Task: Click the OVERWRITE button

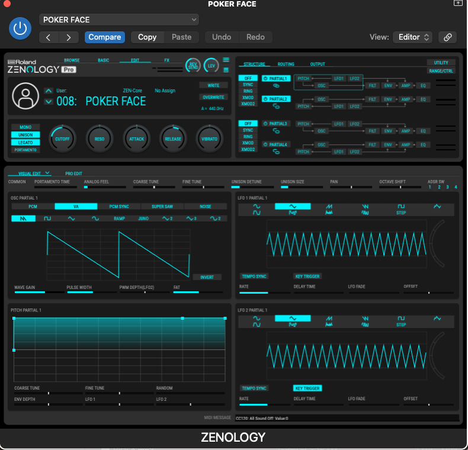Action: (213, 97)
